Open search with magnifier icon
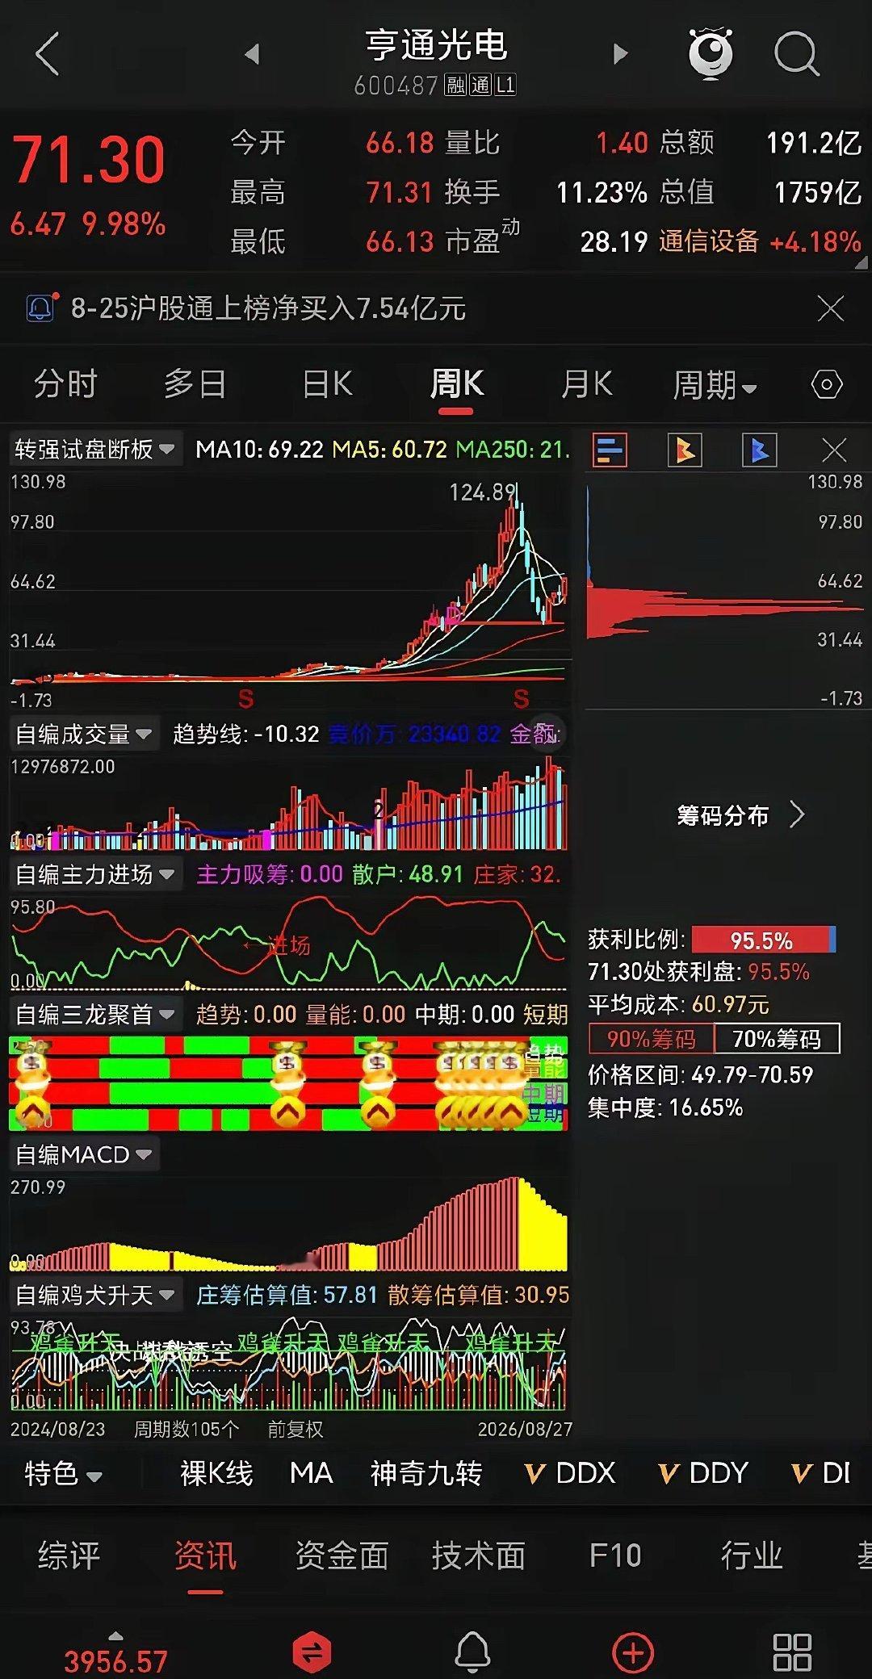The width and height of the screenshot is (872, 1679). tap(796, 54)
